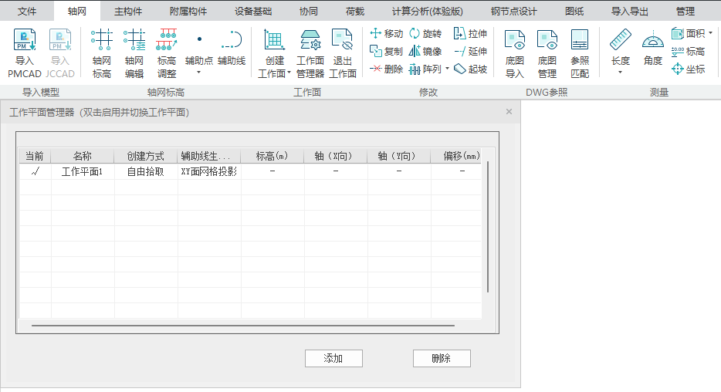This screenshot has height=392, width=721.
Task: Expand the 长度 dropdown arrow
Action: pyautogui.click(x=621, y=73)
